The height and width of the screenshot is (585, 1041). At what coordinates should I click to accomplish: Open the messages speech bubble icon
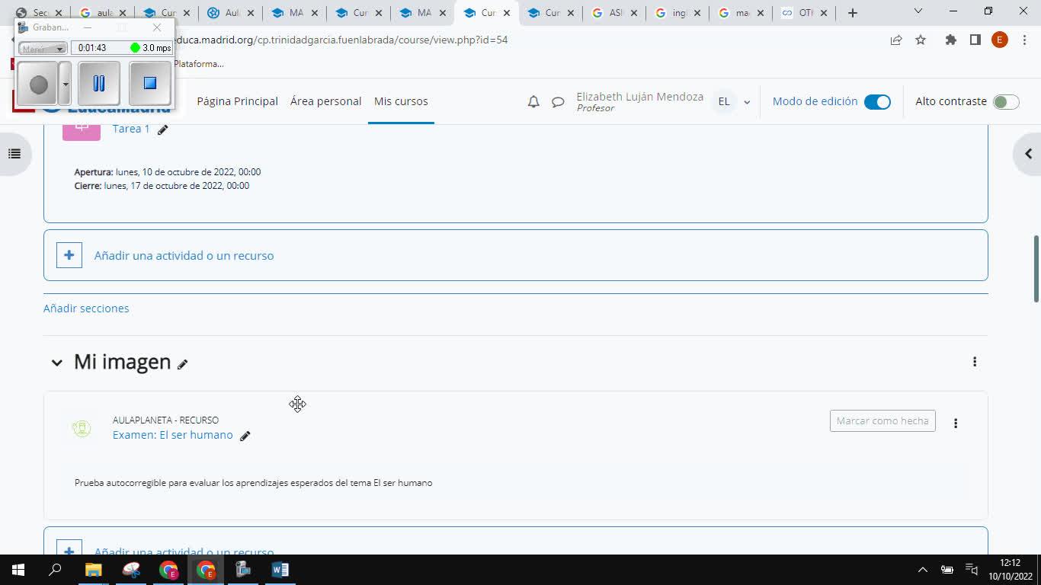point(558,101)
